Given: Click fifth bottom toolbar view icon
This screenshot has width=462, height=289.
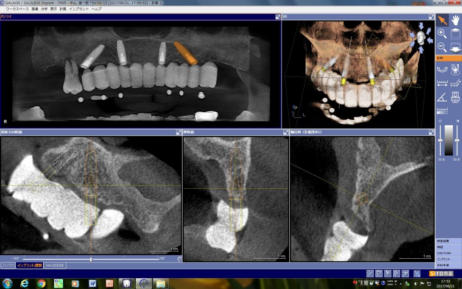Looking at the screenshot, I should 406,274.
